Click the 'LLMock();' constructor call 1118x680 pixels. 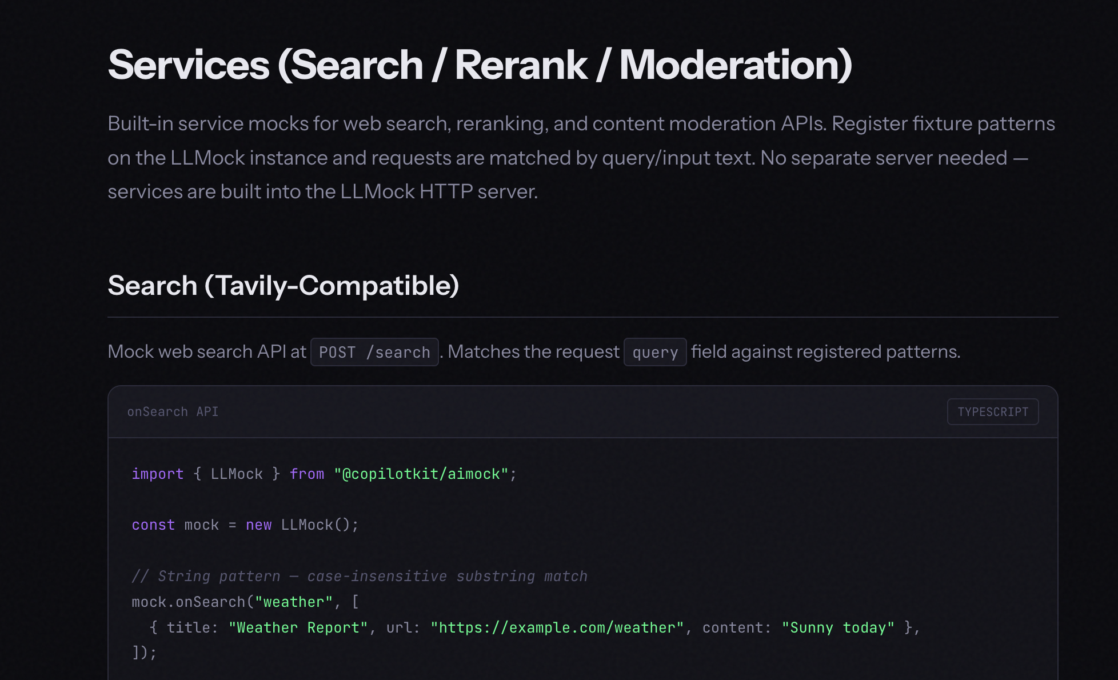(x=320, y=525)
